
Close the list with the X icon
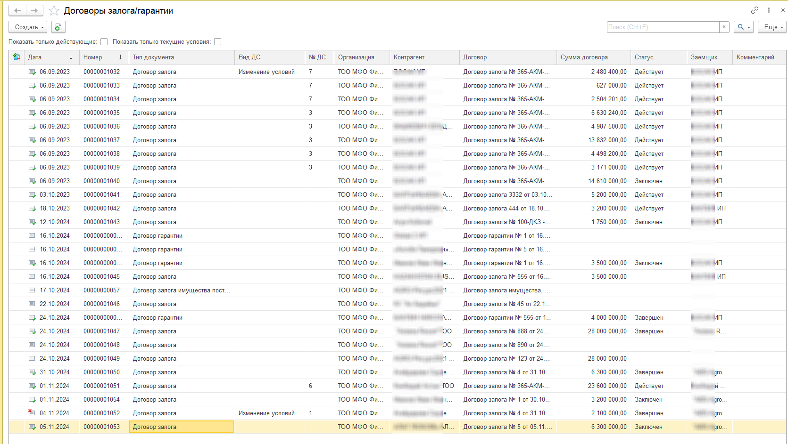click(783, 10)
